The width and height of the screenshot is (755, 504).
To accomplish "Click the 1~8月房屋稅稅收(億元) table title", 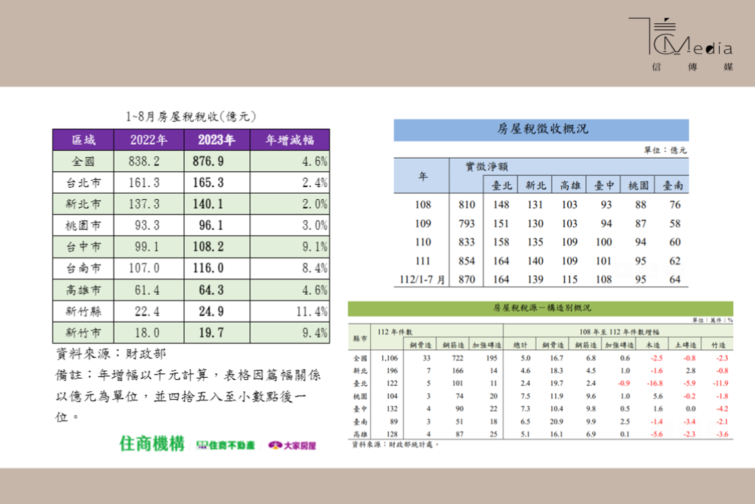I will coord(190,118).
